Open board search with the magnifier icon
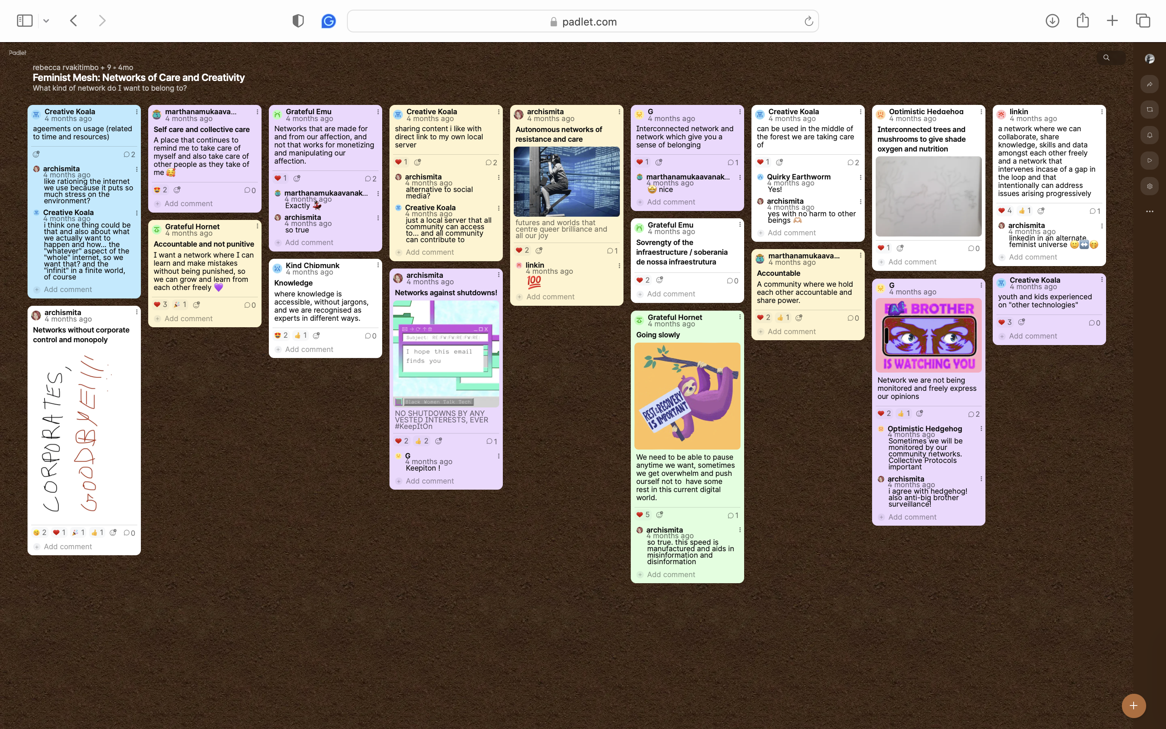 click(x=1107, y=58)
